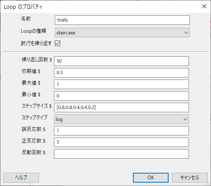Open the ステップタイプ log dropdown
Image resolution: width=211 pixels, height=186 pixels.
coord(121,119)
